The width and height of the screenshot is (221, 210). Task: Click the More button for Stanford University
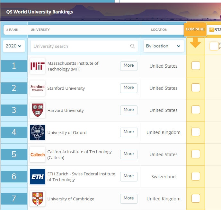click(128, 88)
